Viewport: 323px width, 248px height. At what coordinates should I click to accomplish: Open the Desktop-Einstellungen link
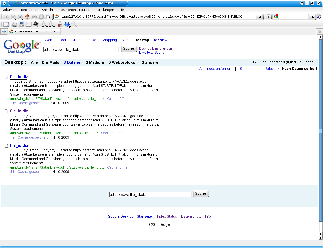tap(155, 49)
